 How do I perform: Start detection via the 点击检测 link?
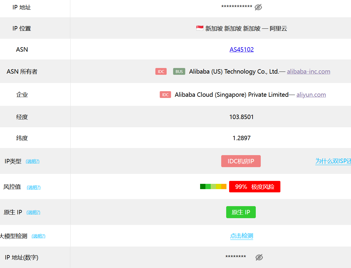click(x=241, y=236)
